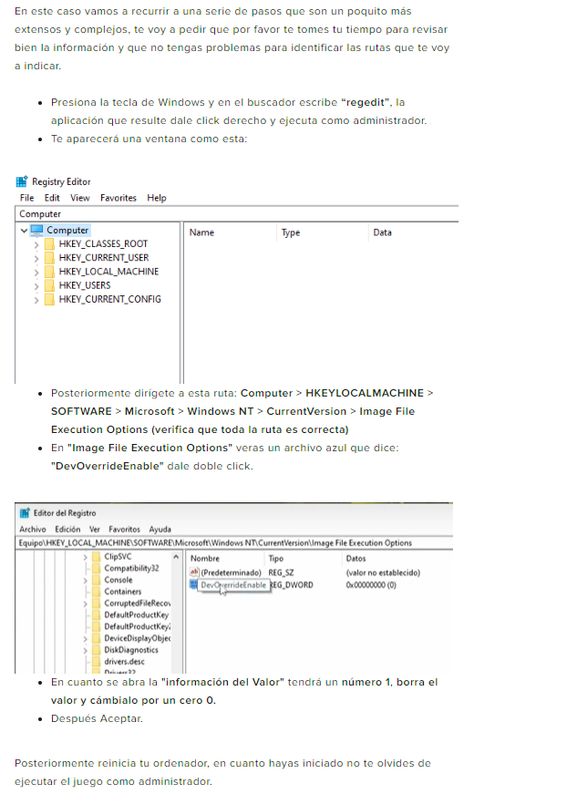This screenshot has height=794, width=567.
Task: Click the Registry Editor app icon in the title bar
Action: 22,181
